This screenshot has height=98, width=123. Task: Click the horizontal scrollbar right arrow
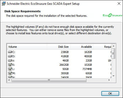coord(109,80)
